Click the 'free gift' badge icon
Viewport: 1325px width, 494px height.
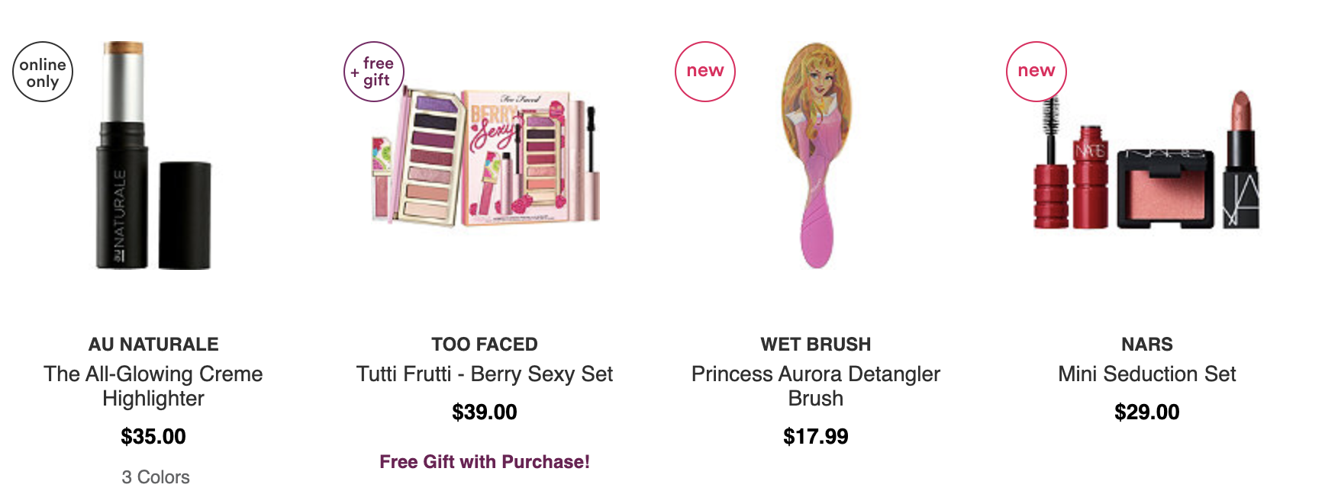coord(374,72)
